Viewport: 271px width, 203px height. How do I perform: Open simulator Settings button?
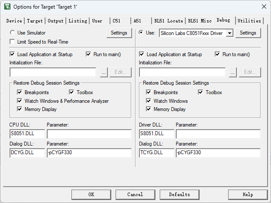click(x=119, y=33)
